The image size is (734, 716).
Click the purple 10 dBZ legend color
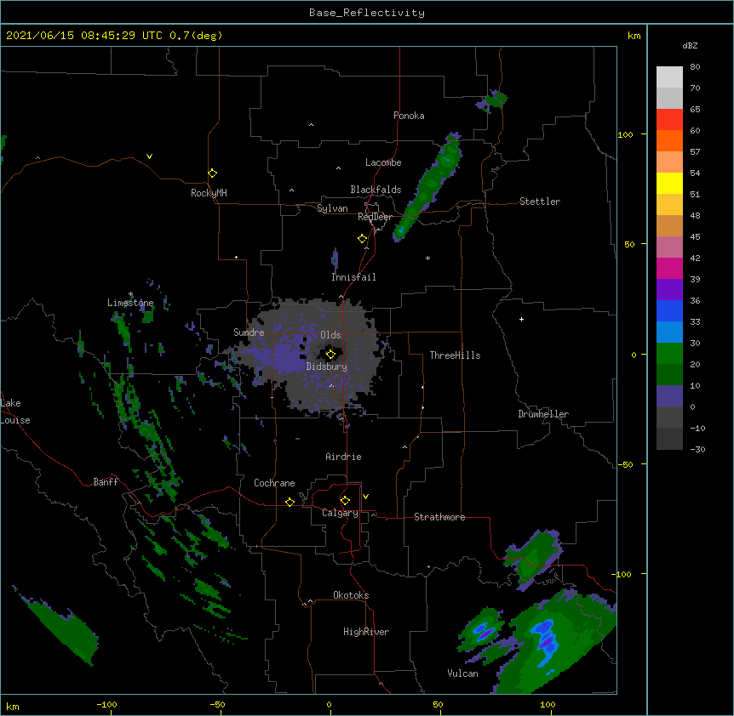point(669,396)
